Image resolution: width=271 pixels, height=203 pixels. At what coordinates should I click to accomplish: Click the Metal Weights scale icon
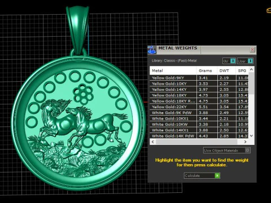pos(152,50)
